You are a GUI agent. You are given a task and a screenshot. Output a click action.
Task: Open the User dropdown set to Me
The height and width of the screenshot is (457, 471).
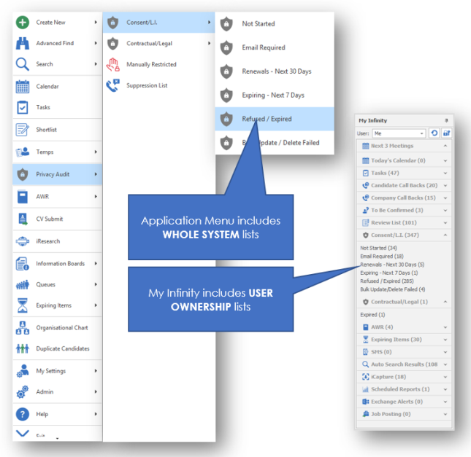(x=399, y=133)
